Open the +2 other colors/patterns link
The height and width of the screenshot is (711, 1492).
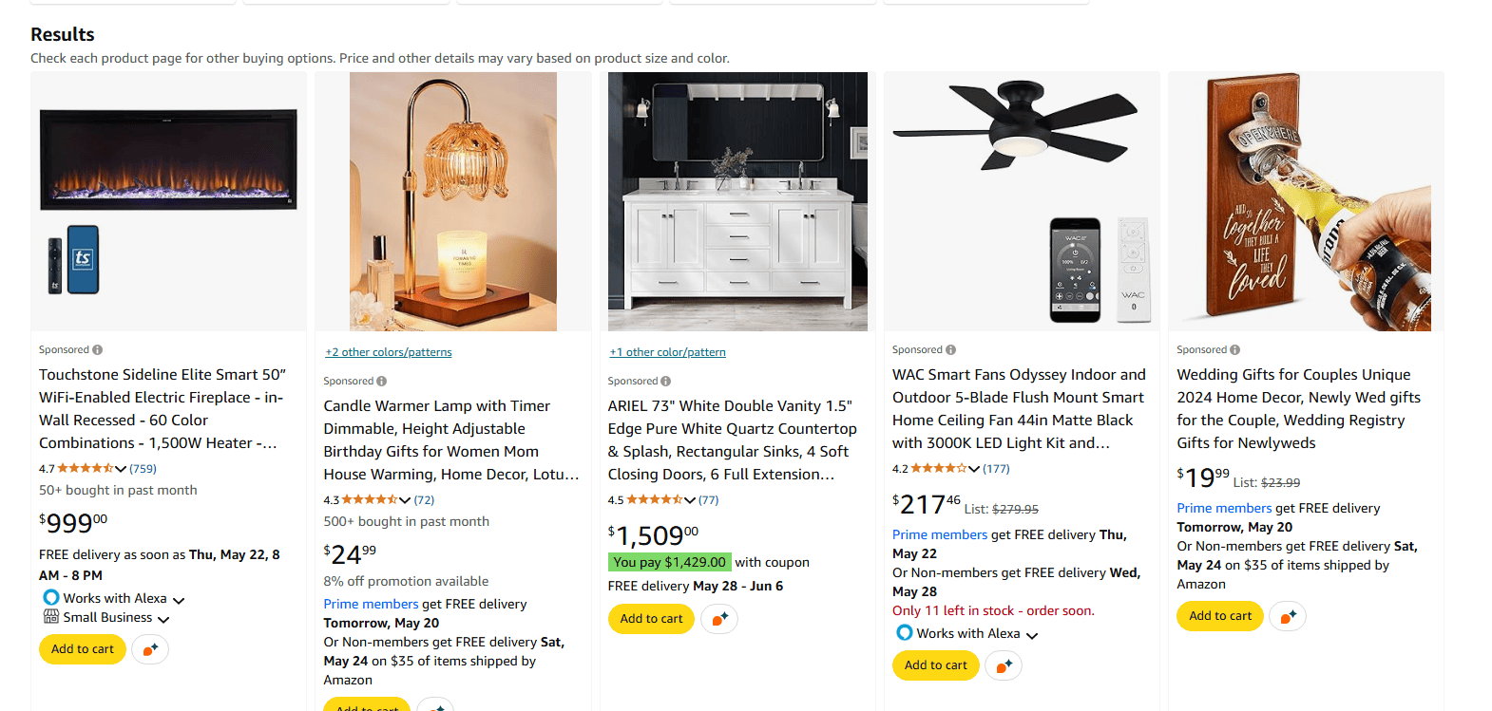389,352
